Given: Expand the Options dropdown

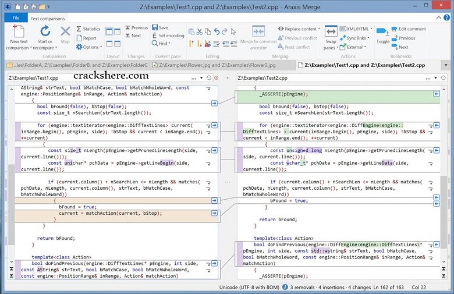Looking at the screenshot, I should coord(88,47).
